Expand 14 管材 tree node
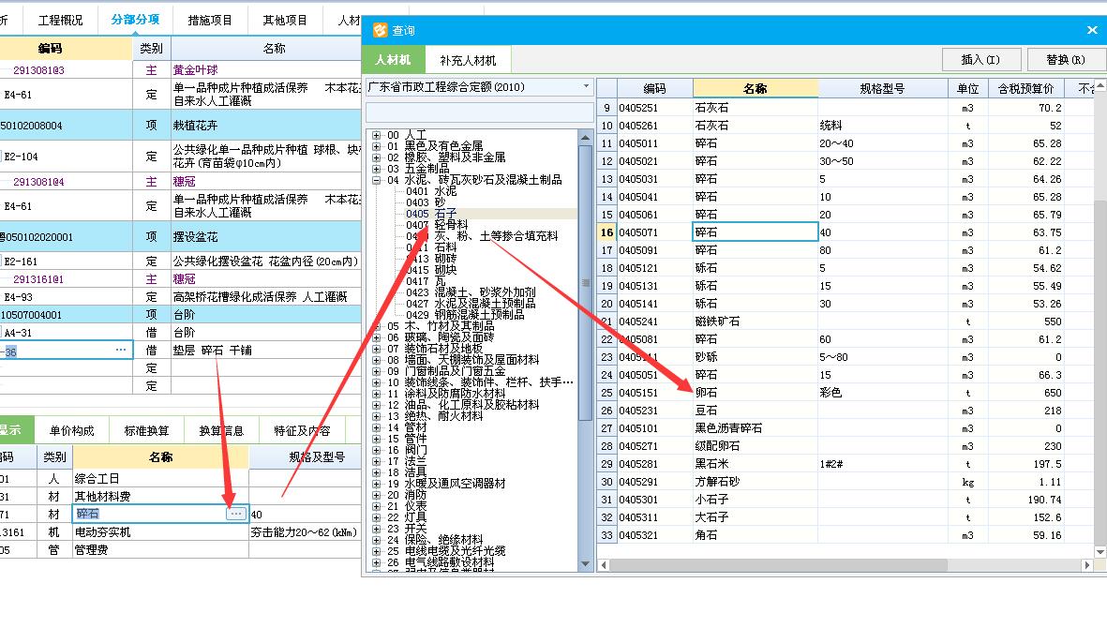This screenshot has height=628, width=1107. click(x=376, y=427)
